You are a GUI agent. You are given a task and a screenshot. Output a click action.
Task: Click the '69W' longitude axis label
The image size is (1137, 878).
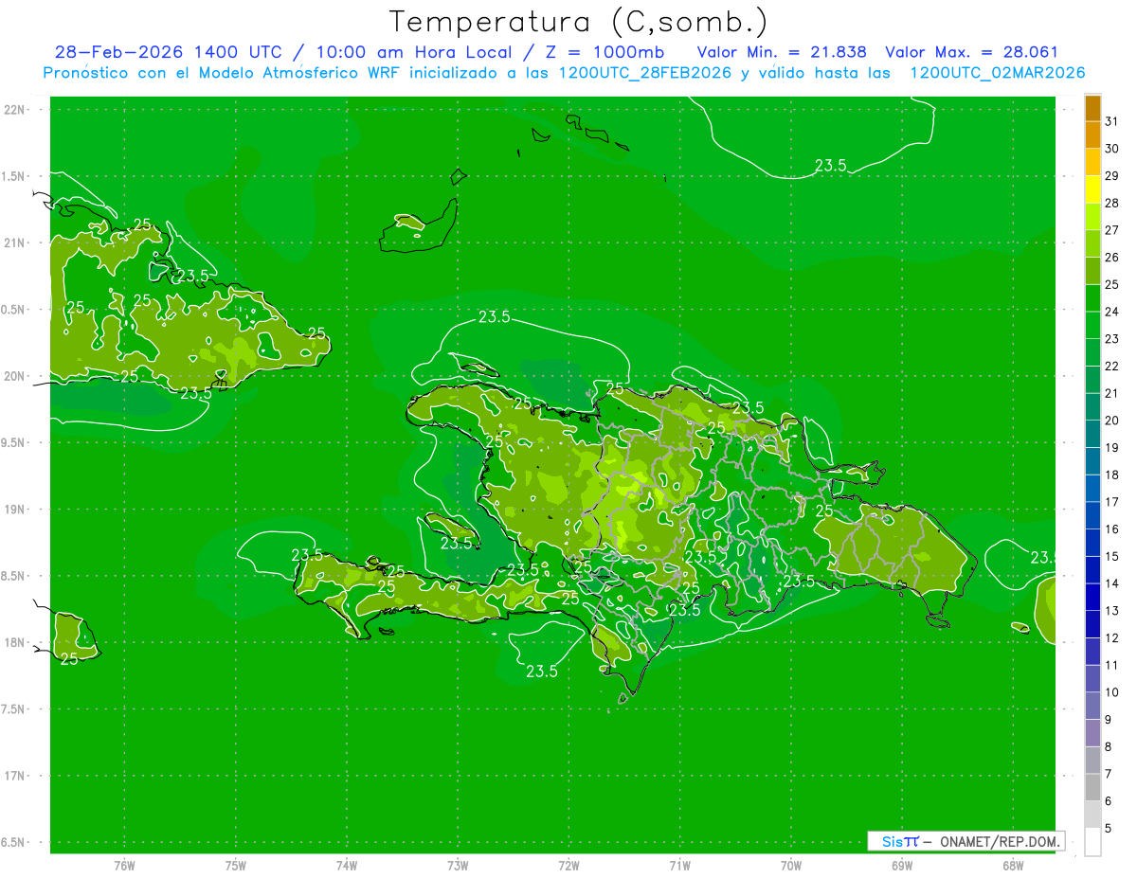pyautogui.click(x=902, y=865)
